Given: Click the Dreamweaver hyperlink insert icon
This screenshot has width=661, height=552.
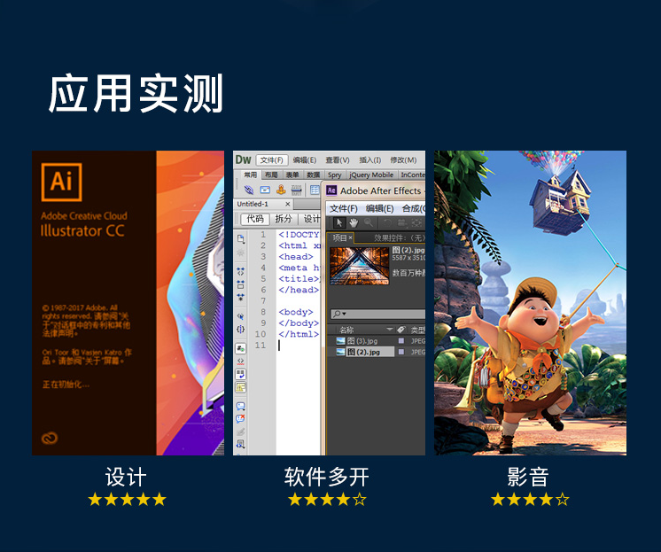Looking at the screenshot, I should (249, 190).
